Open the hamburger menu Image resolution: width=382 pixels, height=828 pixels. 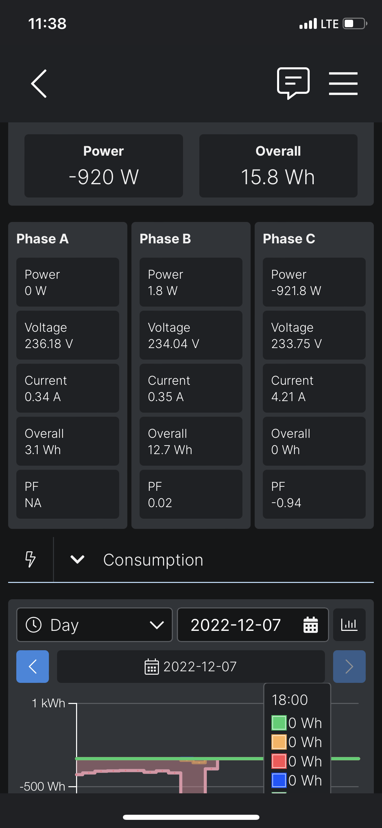coord(343,84)
